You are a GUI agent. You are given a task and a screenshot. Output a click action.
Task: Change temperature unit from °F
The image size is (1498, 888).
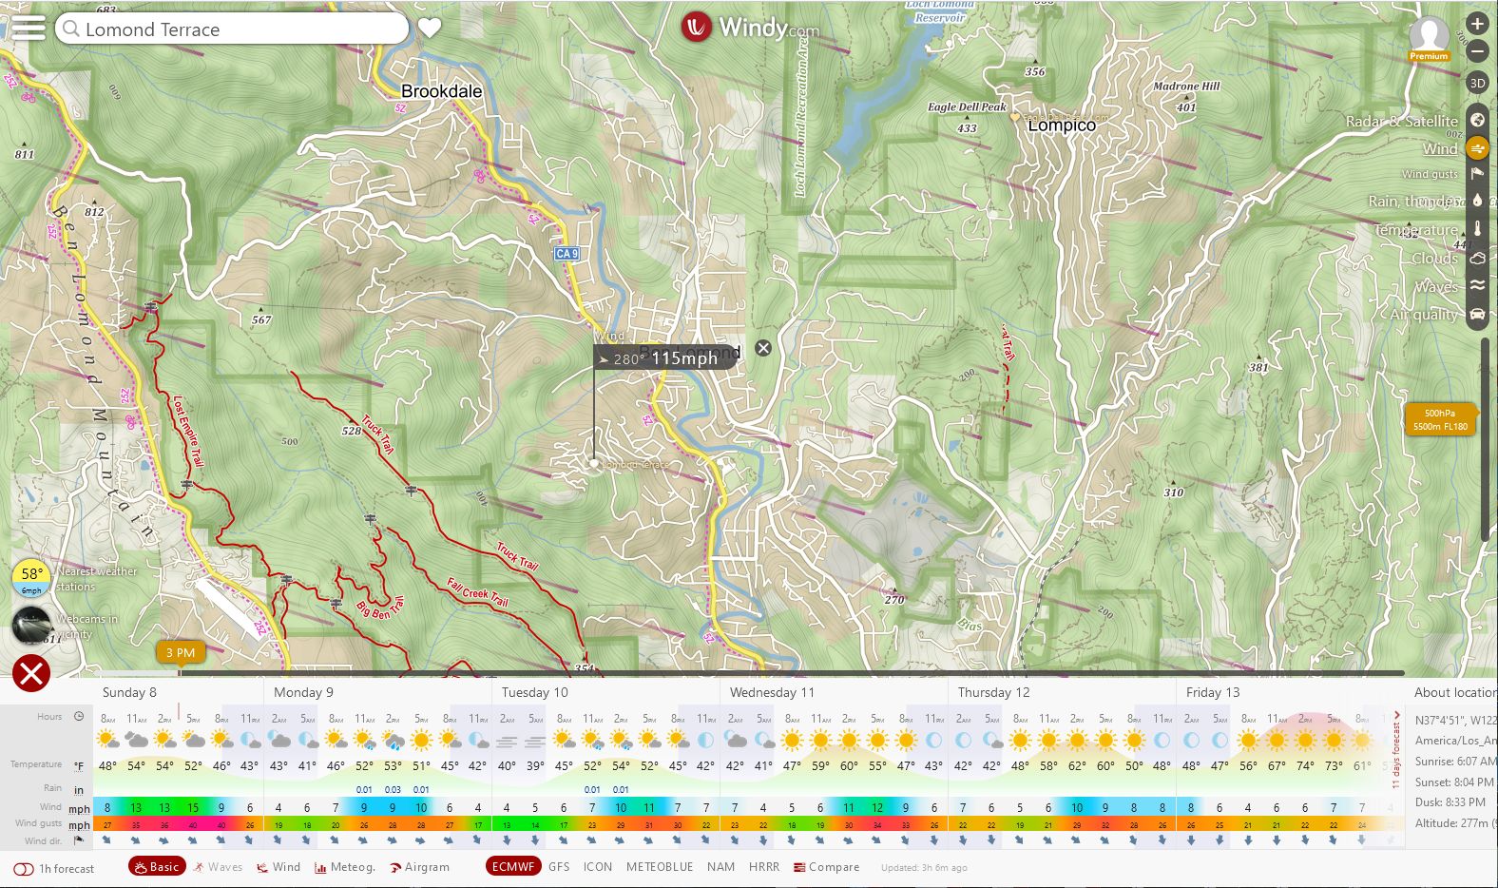(x=79, y=766)
